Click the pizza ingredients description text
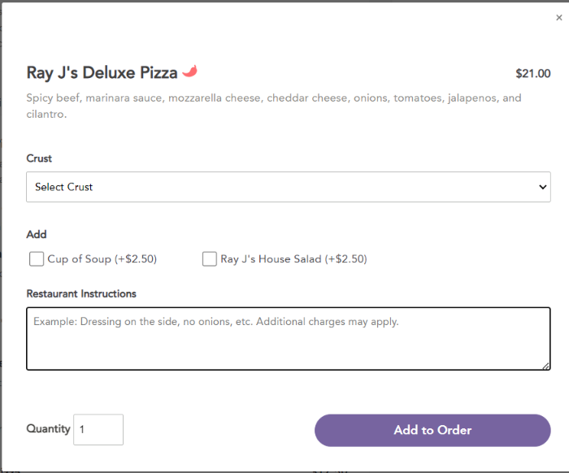The width and height of the screenshot is (569, 473). 274,106
